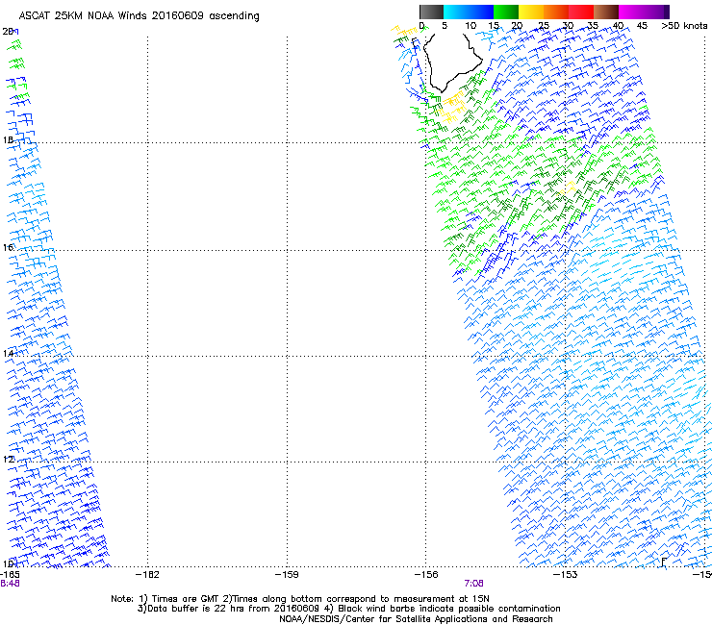
Task: Click the dark purple end of color bar
Action: (x=667, y=12)
